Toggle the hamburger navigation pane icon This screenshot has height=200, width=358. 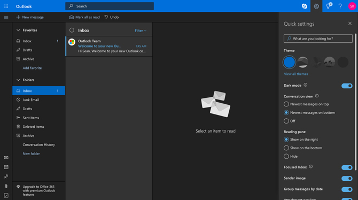(6, 17)
